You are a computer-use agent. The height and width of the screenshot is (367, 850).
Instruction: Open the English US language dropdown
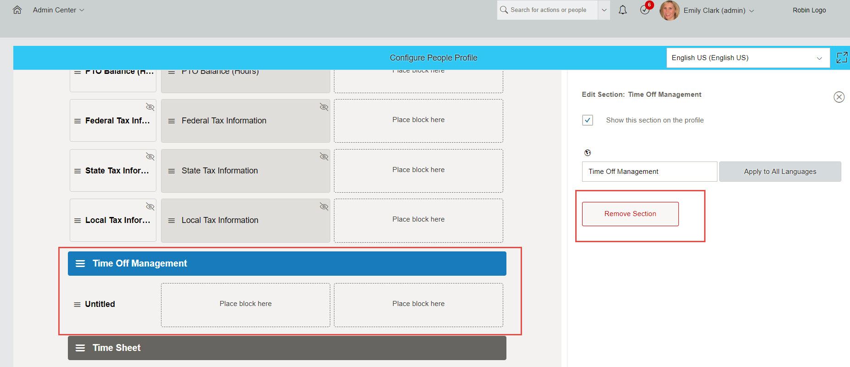[748, 58]
